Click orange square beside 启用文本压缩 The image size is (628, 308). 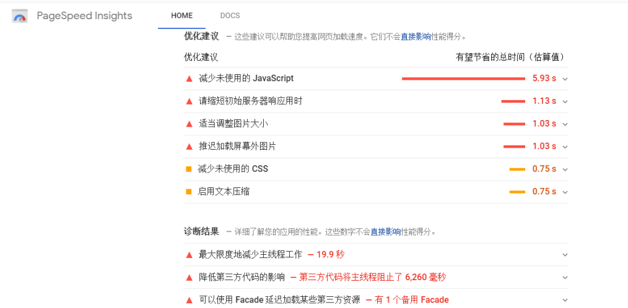(x=189, y=192)
